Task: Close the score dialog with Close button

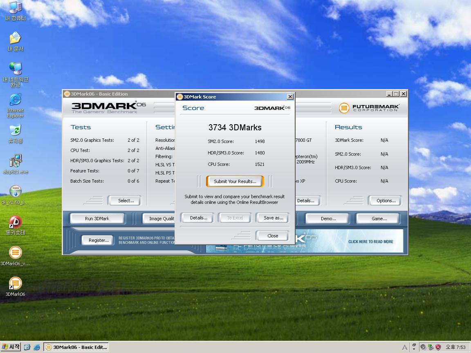Action: click(272, 236)
